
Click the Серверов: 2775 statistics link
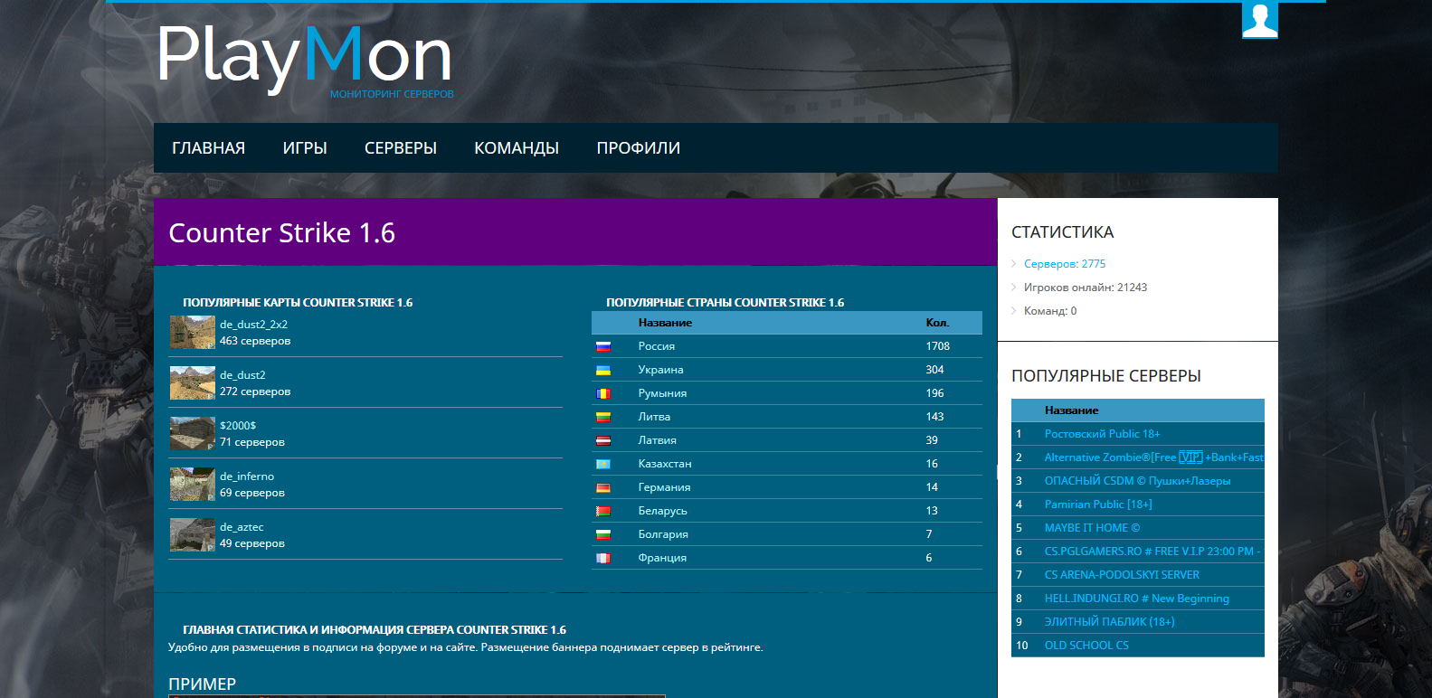pyautogui.click(x=1065, y=264)
